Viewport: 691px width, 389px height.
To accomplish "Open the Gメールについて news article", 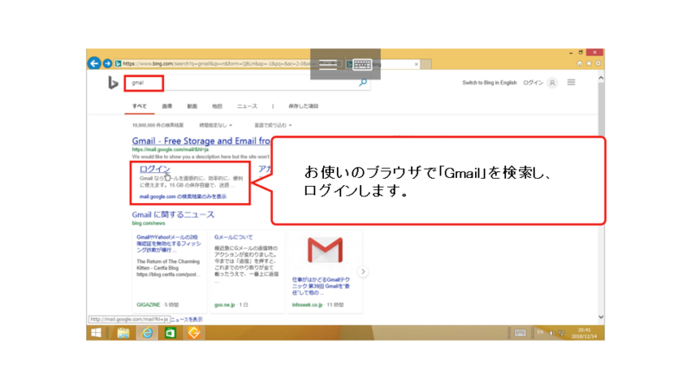I will pyautogui.click(x=233, y=237).
